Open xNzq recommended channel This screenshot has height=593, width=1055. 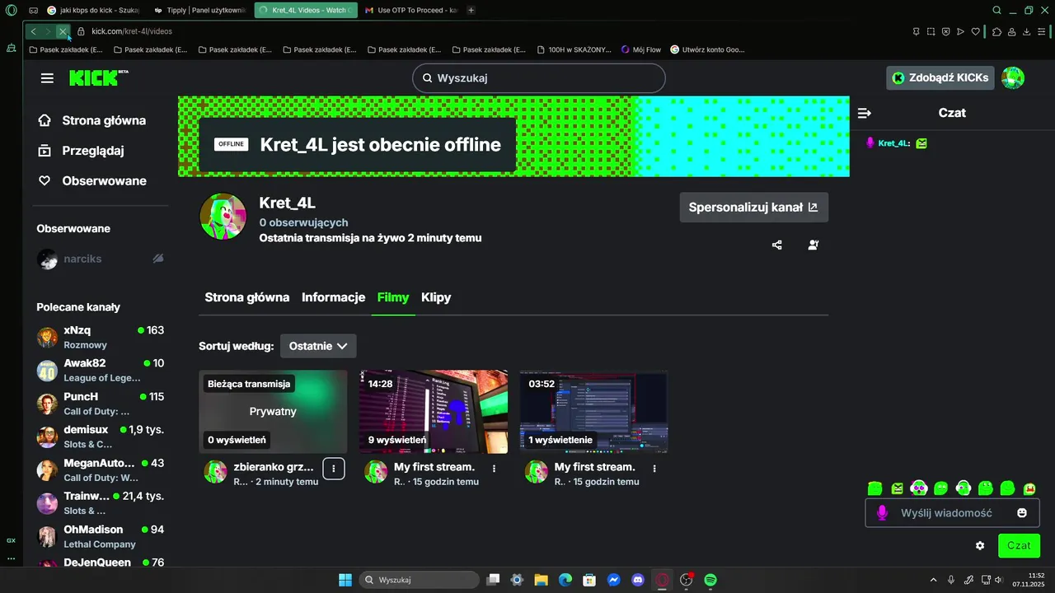click(x=101, y=338)
